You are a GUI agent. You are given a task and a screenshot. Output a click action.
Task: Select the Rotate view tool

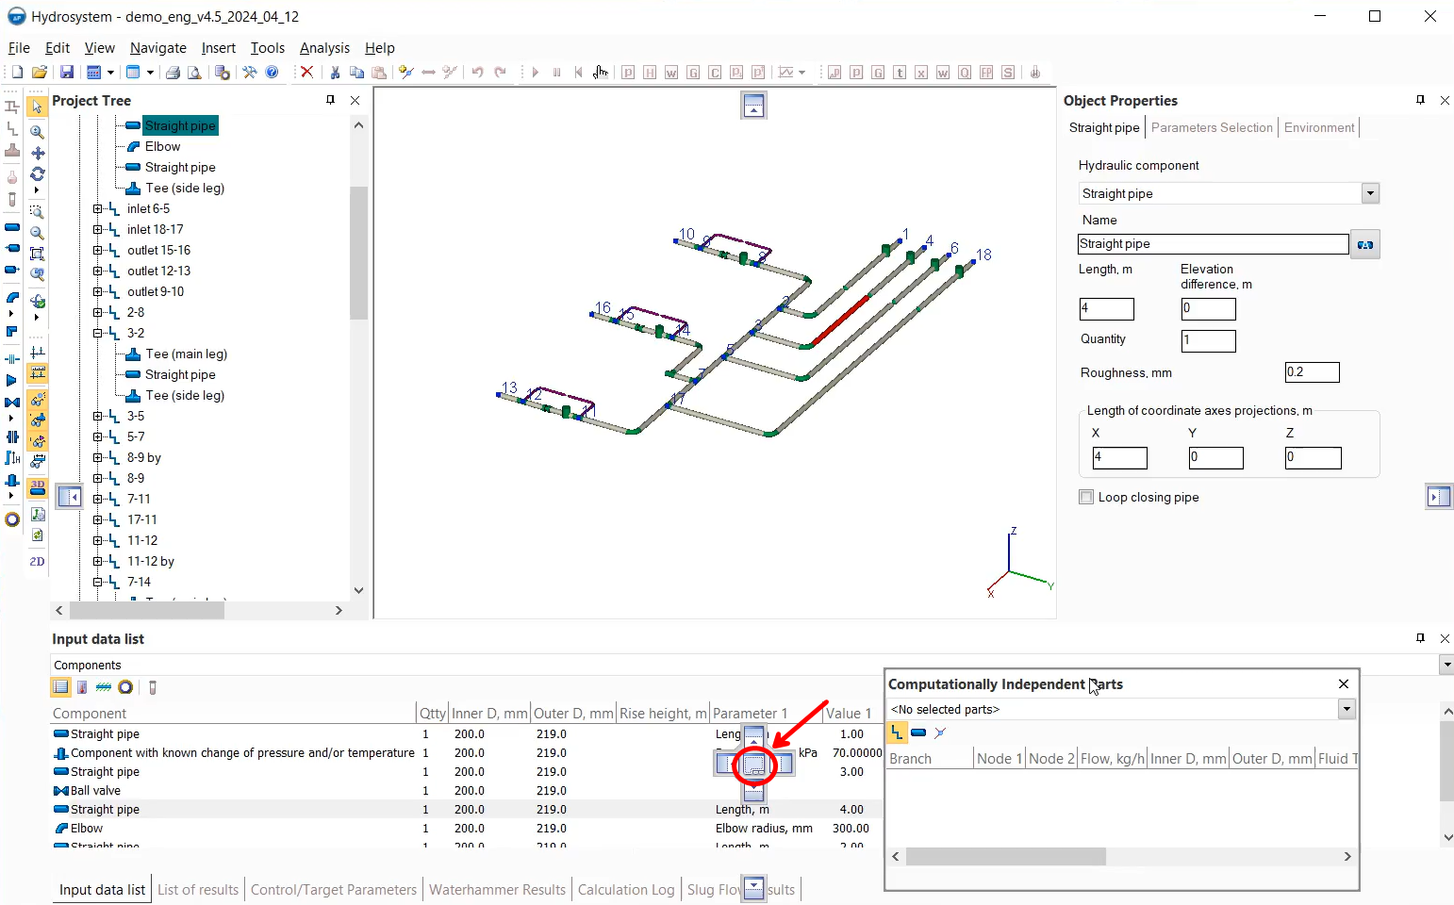37,173
